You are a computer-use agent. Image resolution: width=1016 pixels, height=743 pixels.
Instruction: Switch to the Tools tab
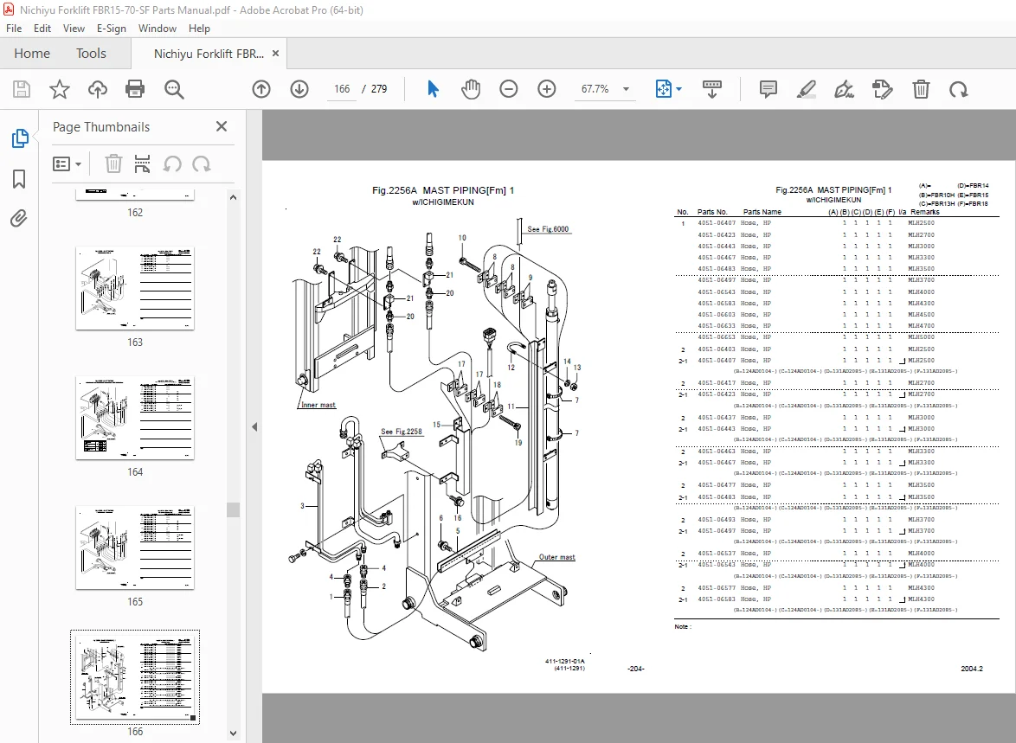pyautogui.click(x=91, y=53)
